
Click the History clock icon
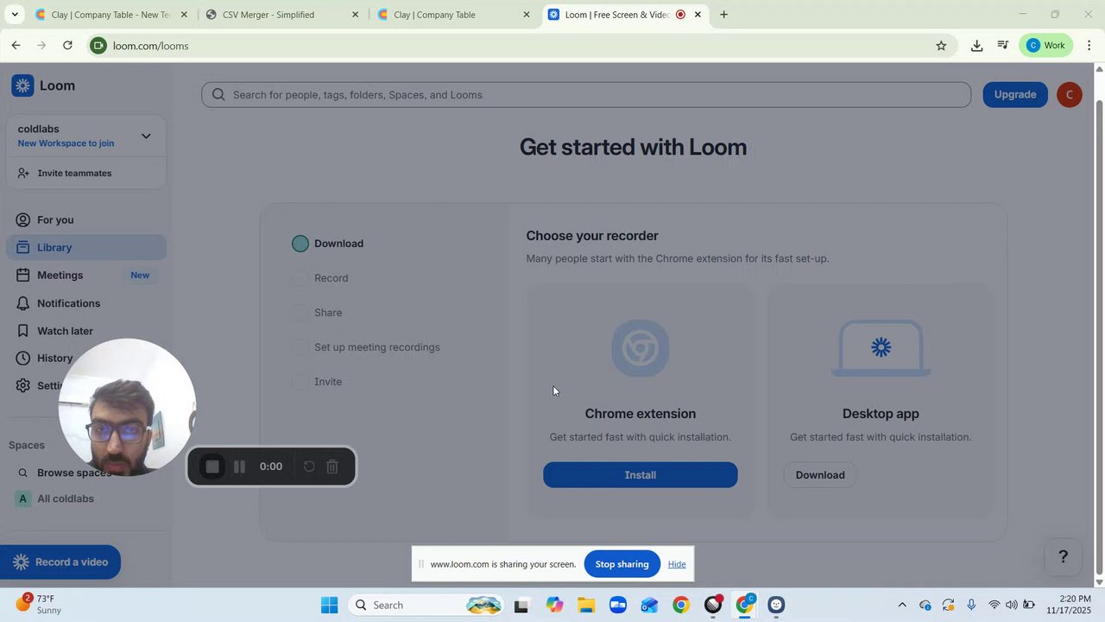23,358
